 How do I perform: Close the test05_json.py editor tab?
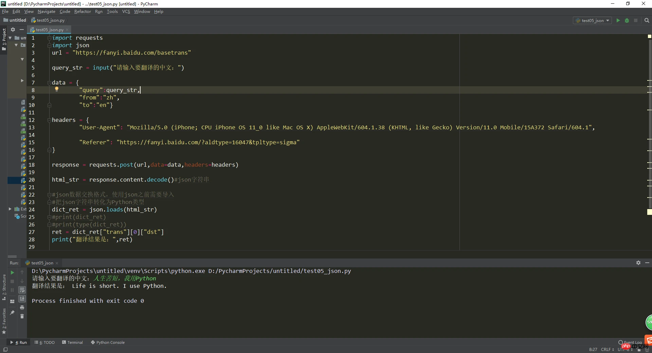point(67,30)
